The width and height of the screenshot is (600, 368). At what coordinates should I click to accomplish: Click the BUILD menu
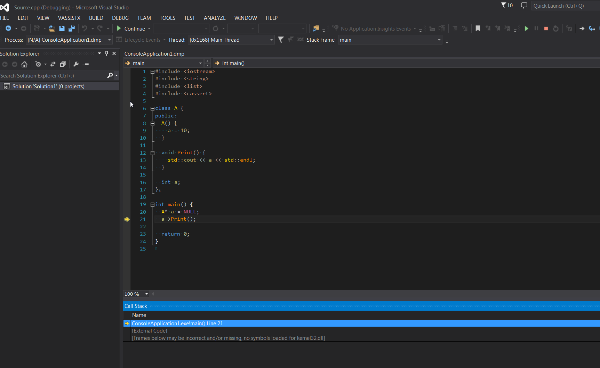point(96,18)
